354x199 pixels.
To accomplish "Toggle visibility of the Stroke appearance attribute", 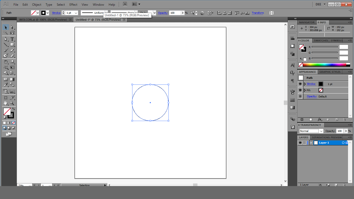I will pyautogui.click(x=300, y=84).
